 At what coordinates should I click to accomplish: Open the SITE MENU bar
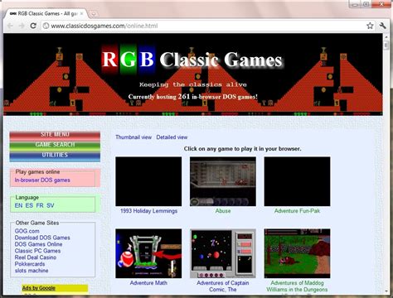[55, 135]
